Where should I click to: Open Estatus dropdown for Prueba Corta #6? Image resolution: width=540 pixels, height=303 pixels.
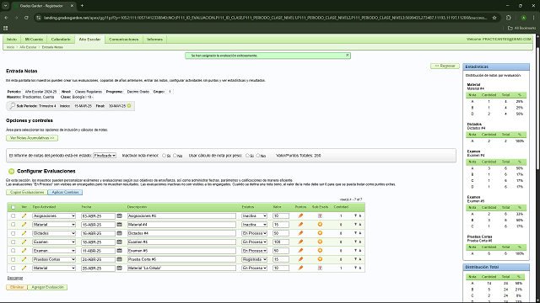pos(254,259)
